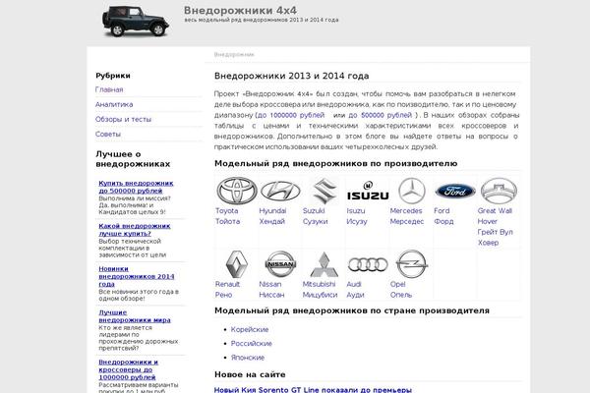This screenshot has height=393, width=590.
Task: Click the Audi Ауди text link
Action: (x=355, y=290)
